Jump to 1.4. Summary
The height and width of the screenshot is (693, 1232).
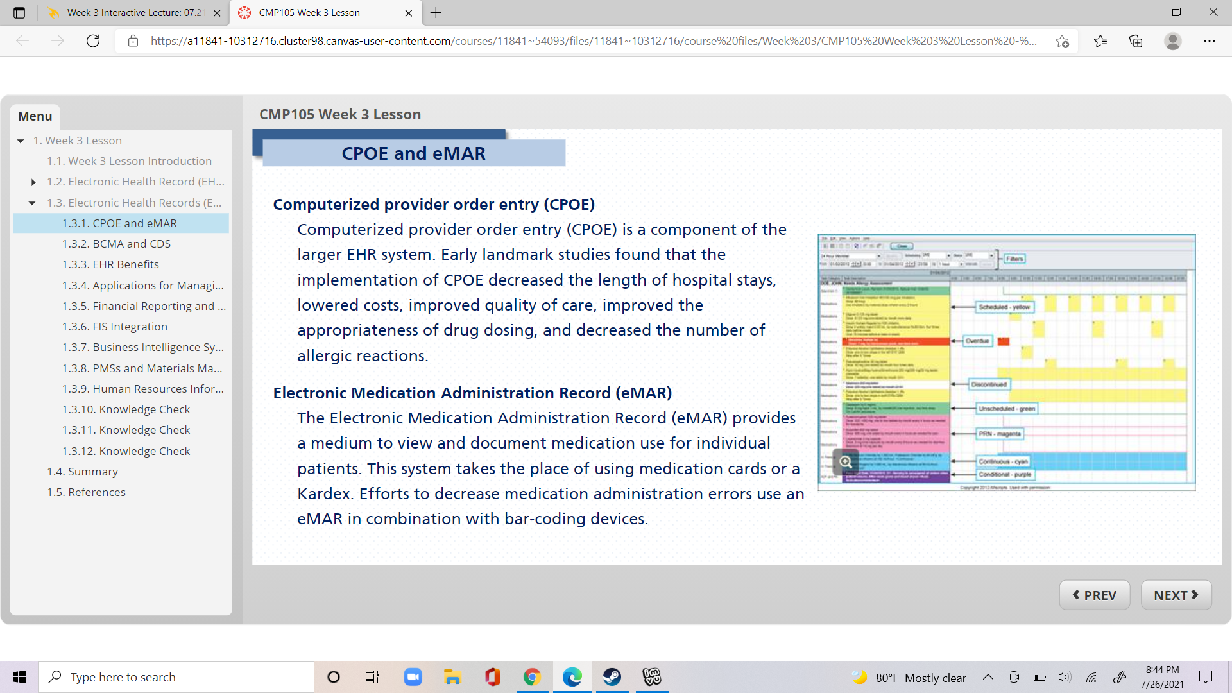click(82, 472)
